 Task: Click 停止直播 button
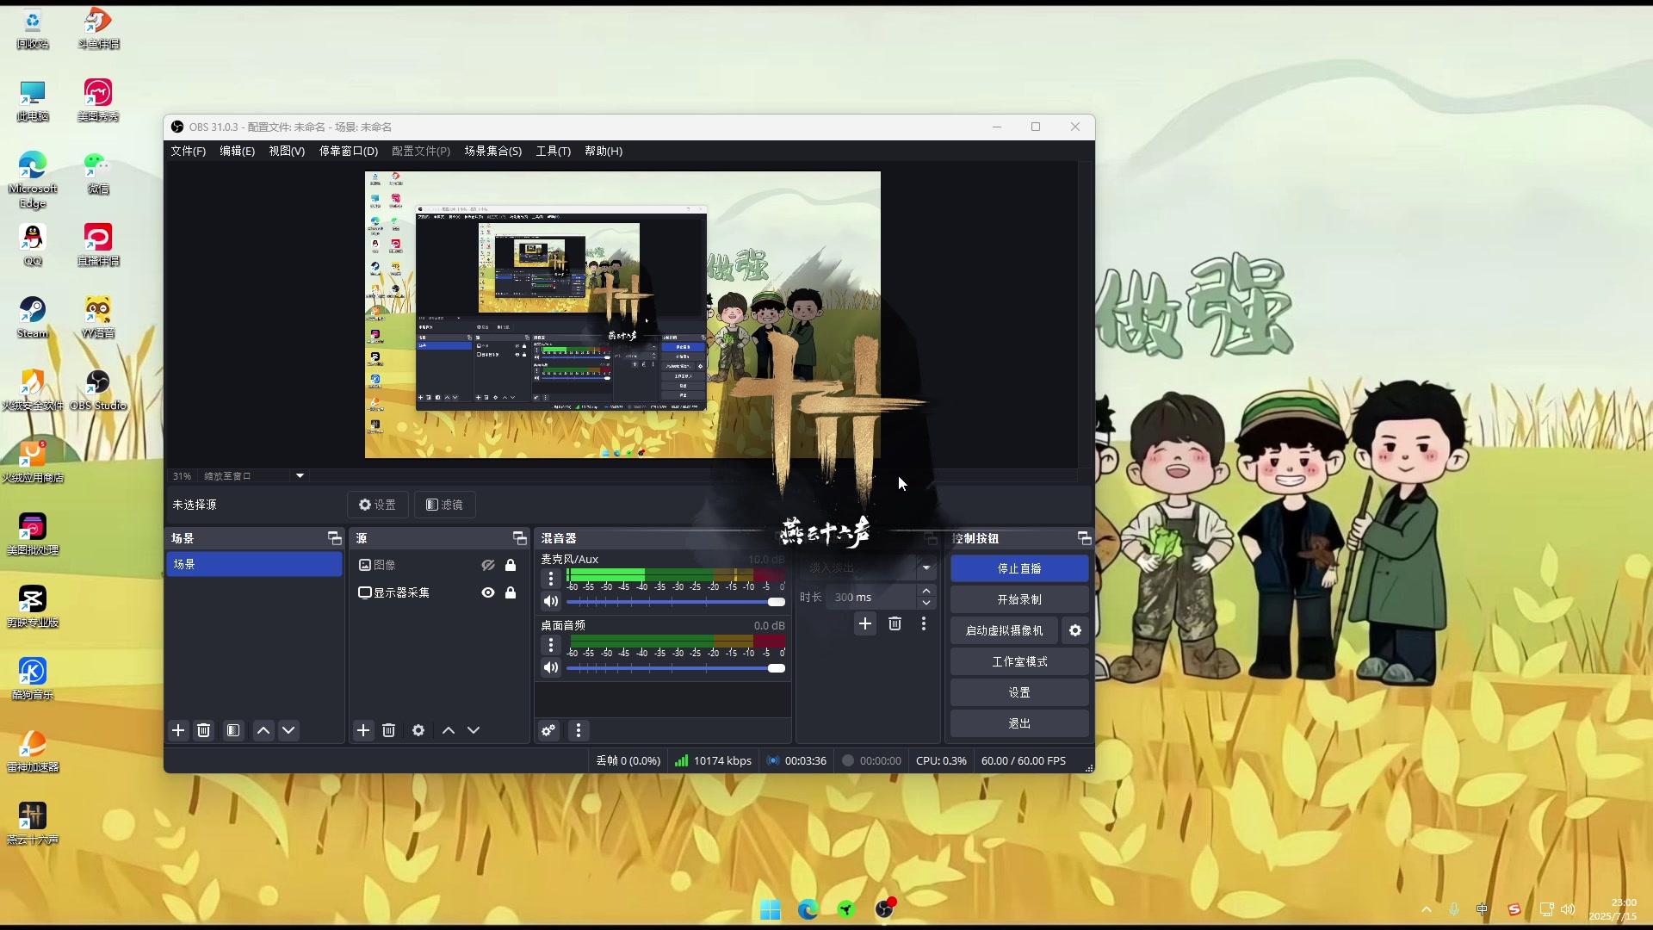pos(1019,568)
